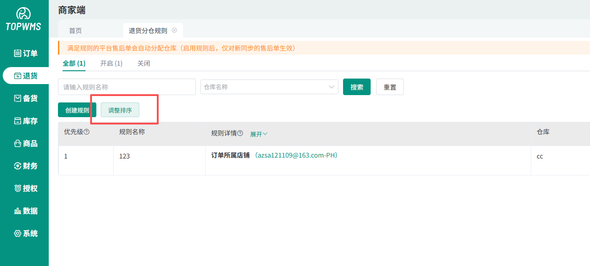The width and height of the screenshot is (590, 266).
Task: Click the 规则详情 help question icon
Action: click(240, 133)
